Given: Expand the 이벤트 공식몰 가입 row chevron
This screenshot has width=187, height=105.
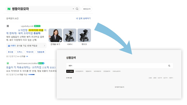Looking at the screenshot, I should (x=44, y=46).
